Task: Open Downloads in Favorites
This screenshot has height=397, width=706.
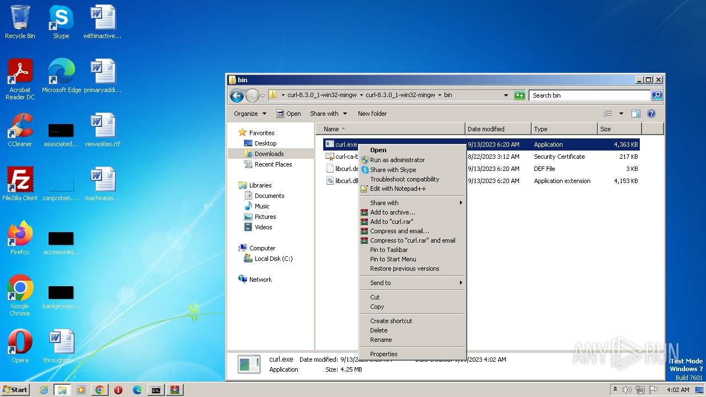Action: (x=269, y=154)
